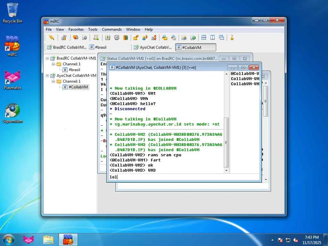Open the Tools menu
This screenshot has height=246, width=328.
click(x=93, y=29)
